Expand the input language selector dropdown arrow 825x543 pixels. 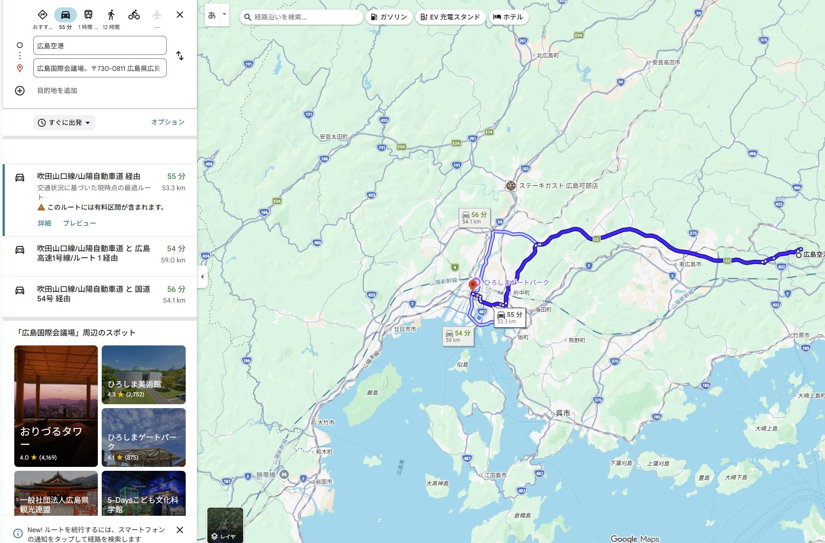[x=224, y=14]
